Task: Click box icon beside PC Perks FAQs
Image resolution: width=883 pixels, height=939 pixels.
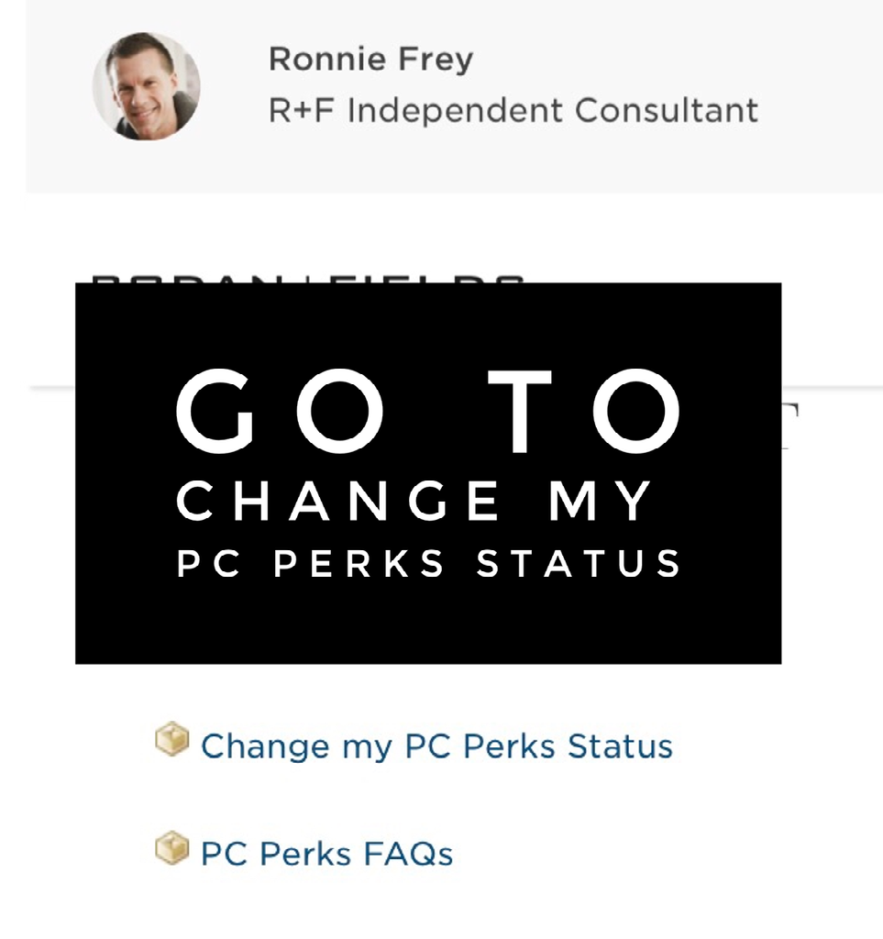Action: pyautogui.click(x=171, y=848)
